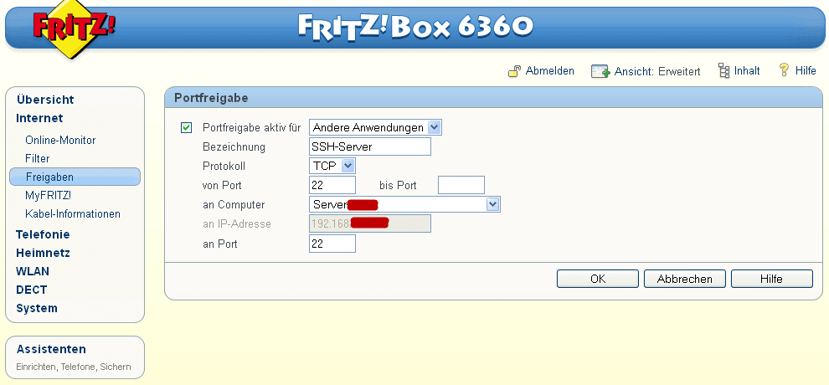This screenshot has height=385, width=829.
Task: Click the Abmelden padlock icon
Action: point(514,71)
